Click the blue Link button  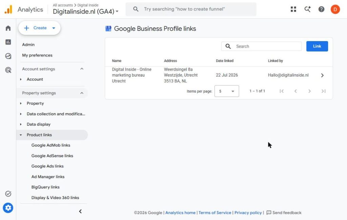coord(317,46)
